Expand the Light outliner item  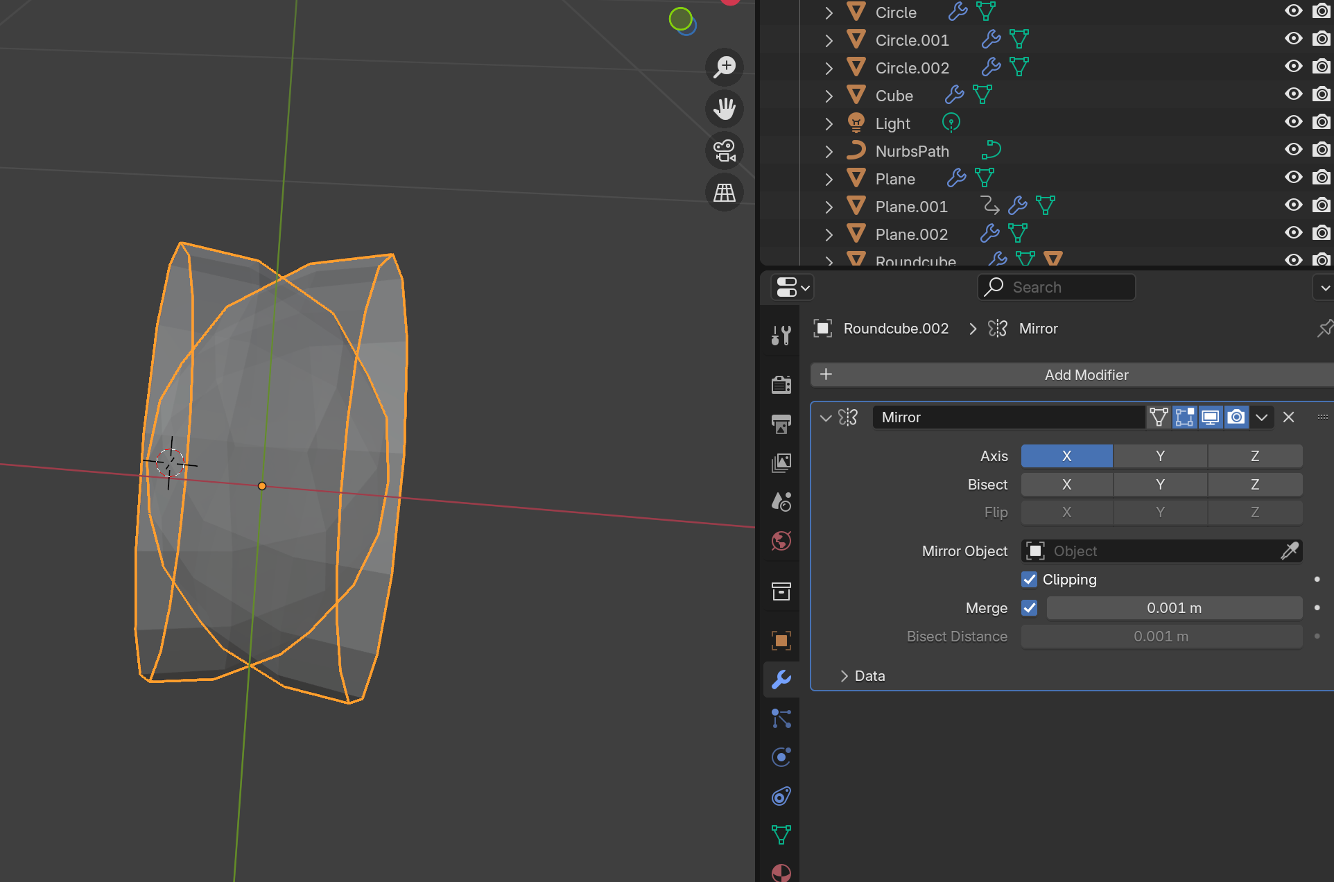point(829,123)
